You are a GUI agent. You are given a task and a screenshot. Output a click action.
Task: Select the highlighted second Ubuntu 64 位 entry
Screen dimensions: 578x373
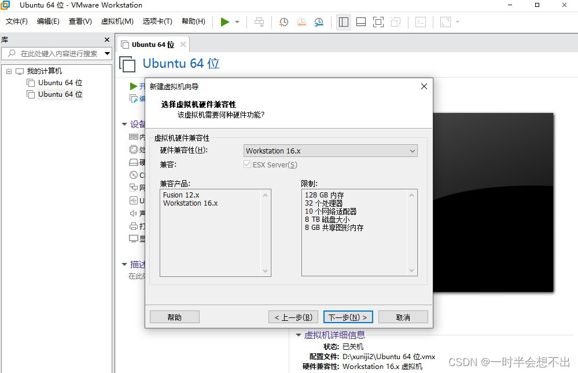click(x=60, y=94)
